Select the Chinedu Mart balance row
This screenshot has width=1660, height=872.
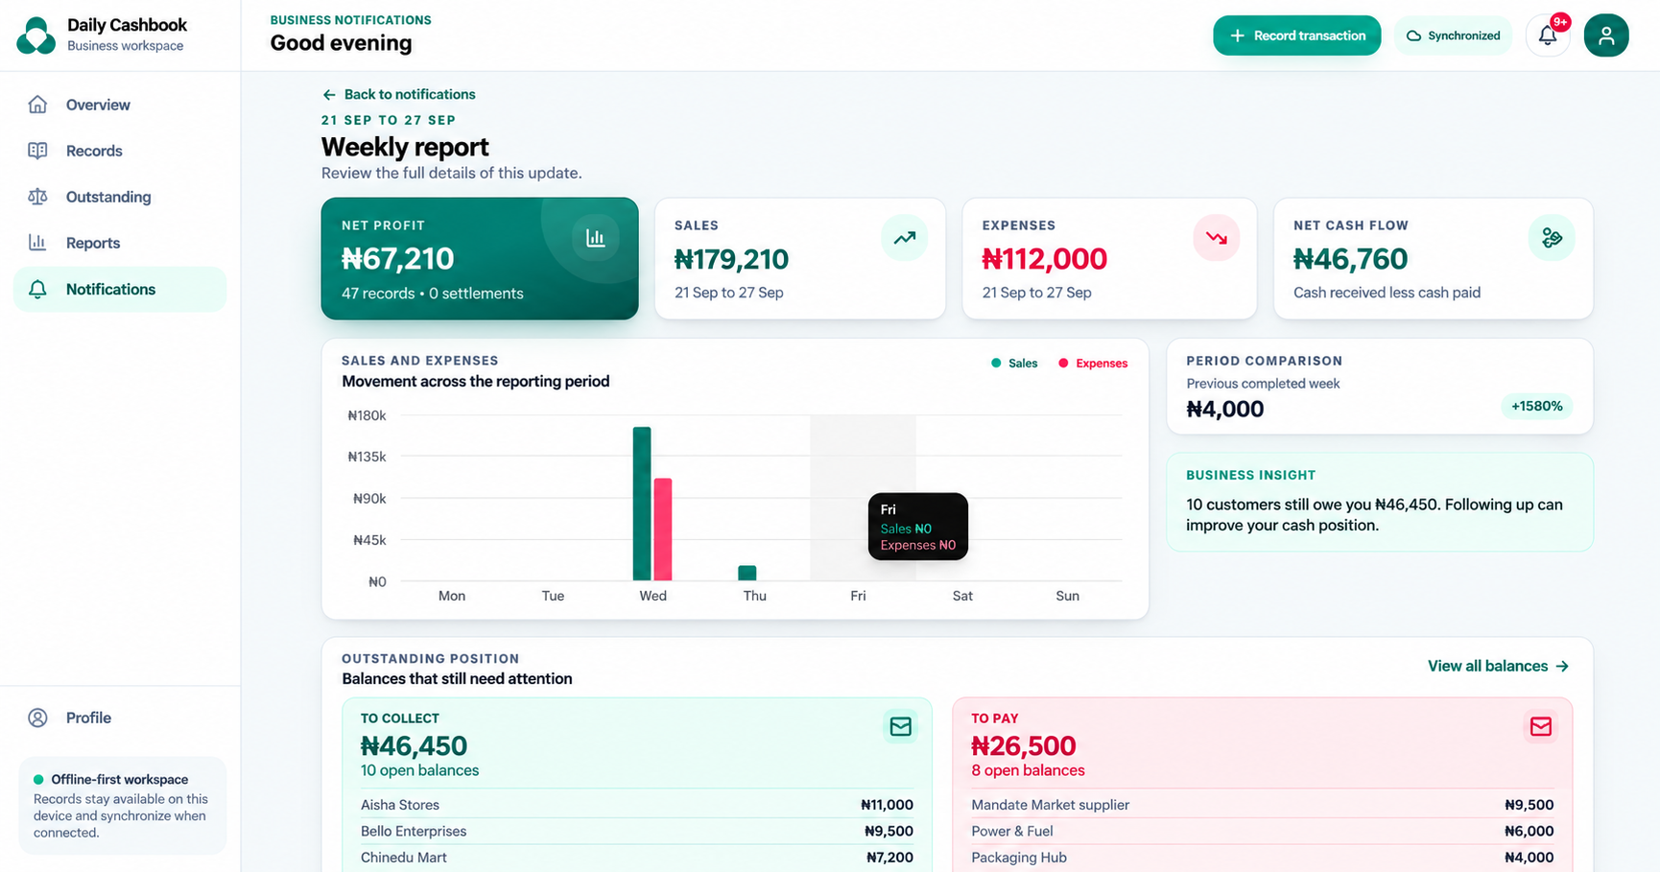click(636, 858)
